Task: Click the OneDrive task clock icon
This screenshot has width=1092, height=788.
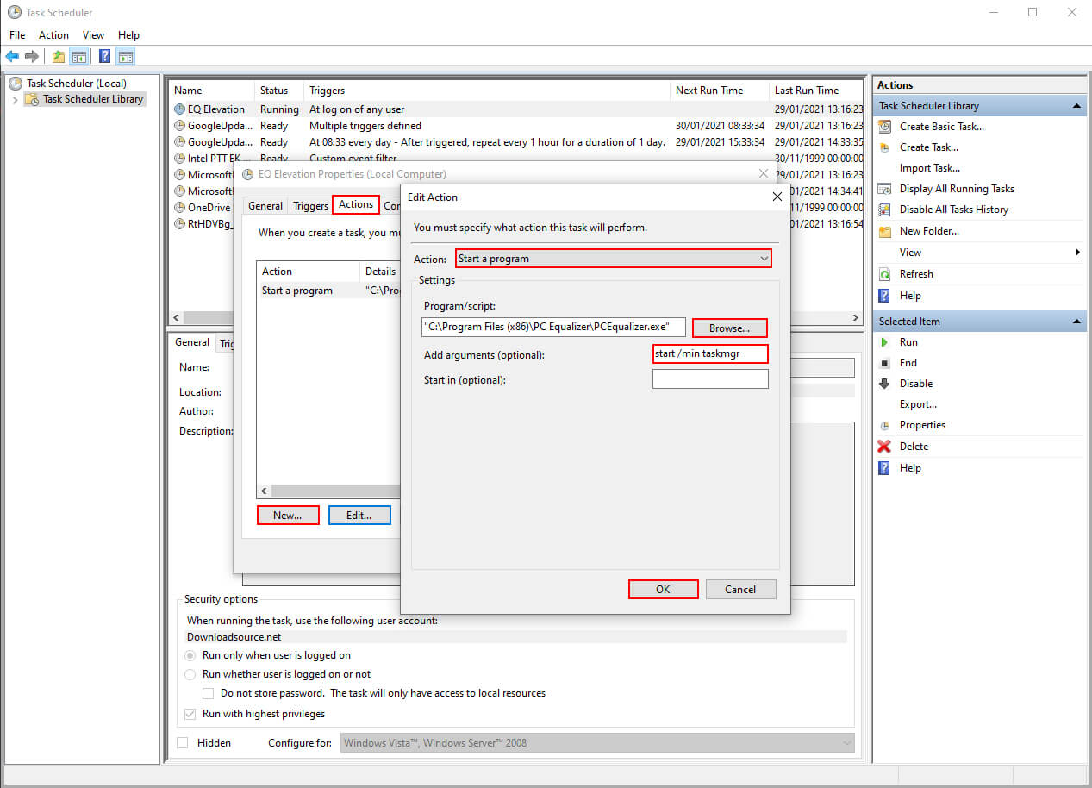Action: (x=179, y=208)
